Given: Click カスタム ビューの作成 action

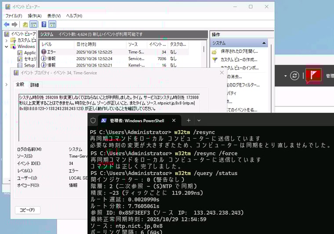Looking at the screenshot, I should [239, 60].
